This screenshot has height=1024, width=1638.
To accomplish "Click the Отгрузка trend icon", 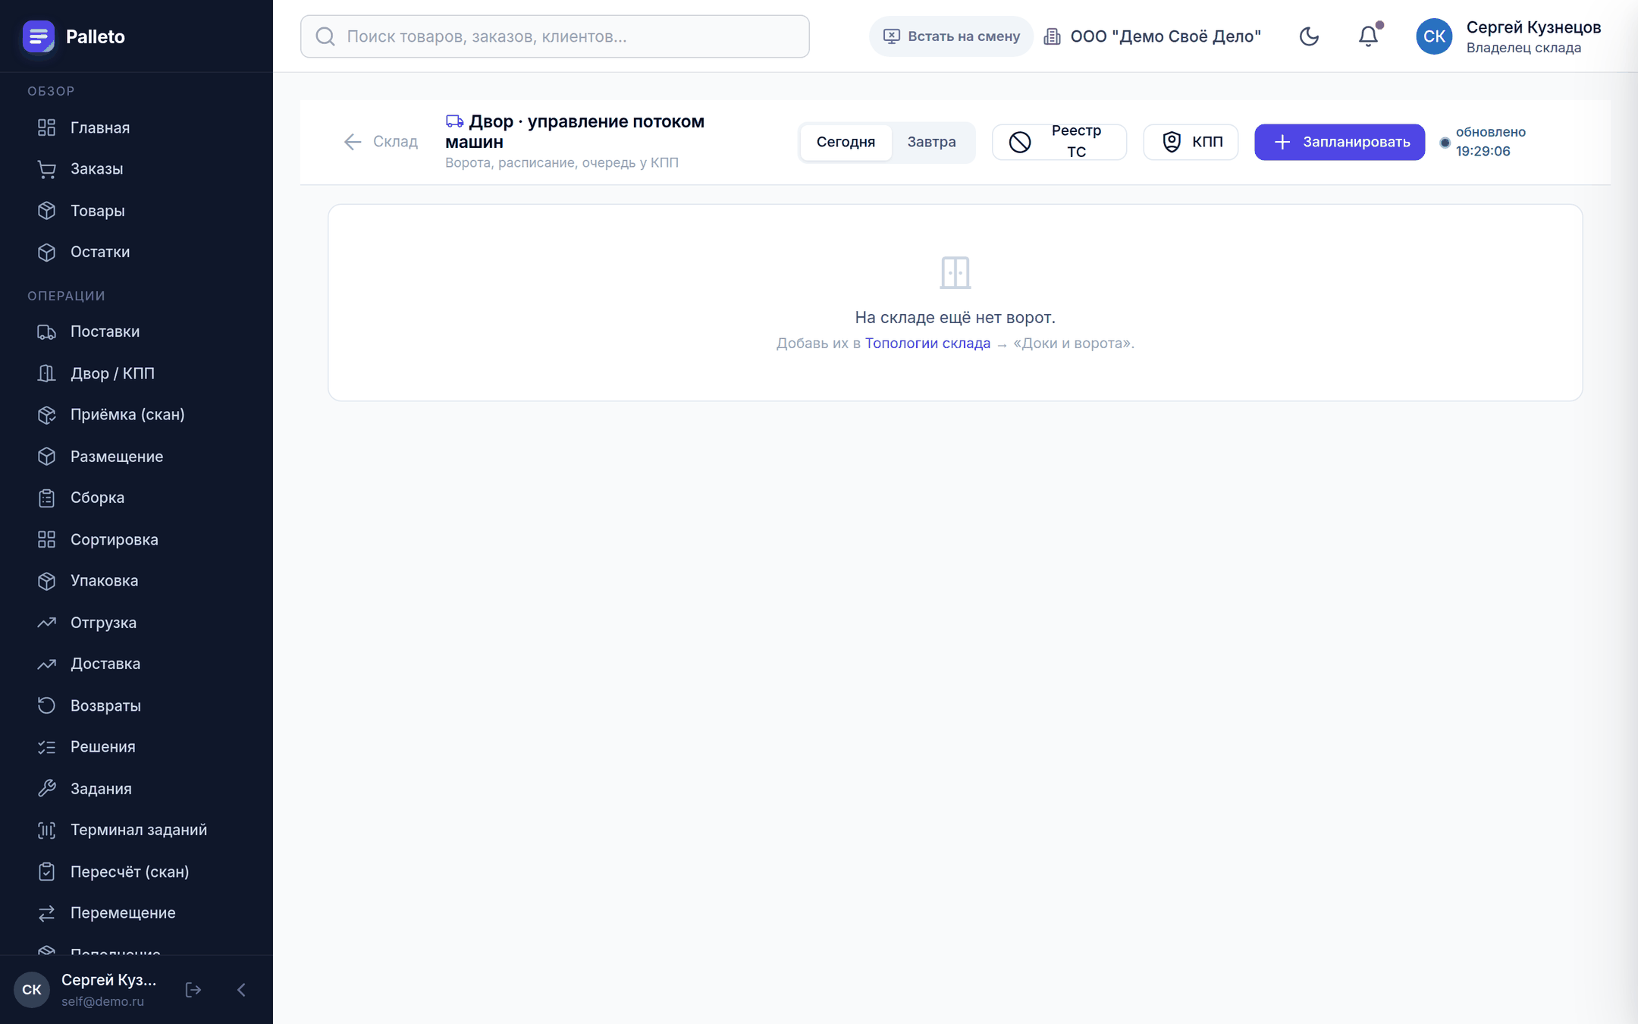I will pyautogui.click(x=47, y=622).
